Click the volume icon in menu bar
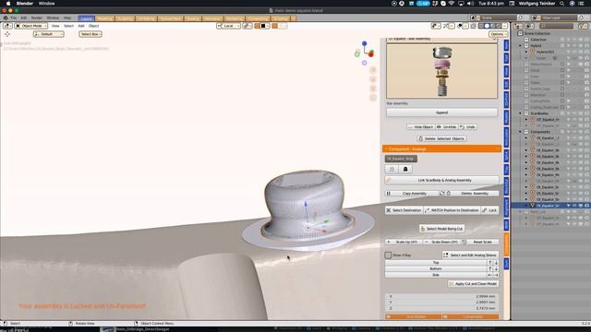The image size is (591, 332). [470, 4]
